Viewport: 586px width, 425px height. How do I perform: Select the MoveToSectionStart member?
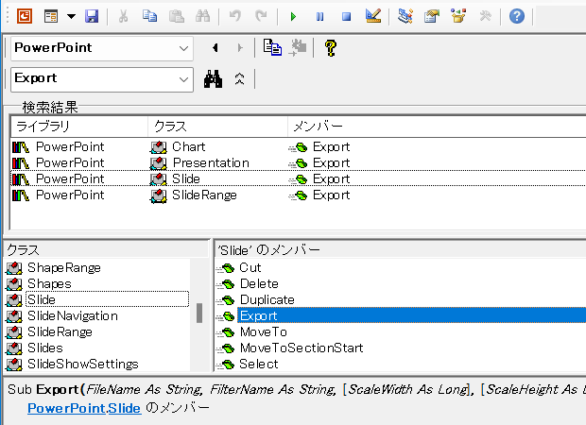pos(302,348)
